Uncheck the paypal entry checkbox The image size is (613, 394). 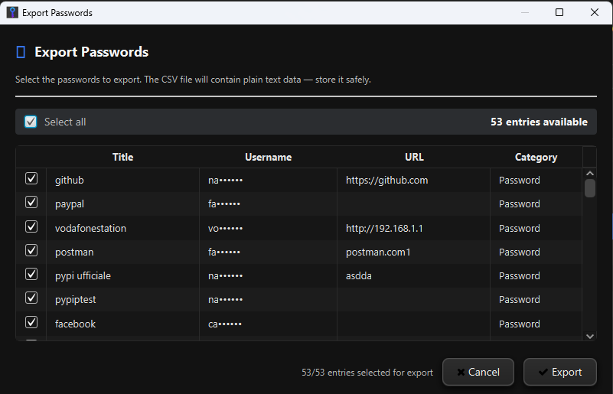point(31,203)
